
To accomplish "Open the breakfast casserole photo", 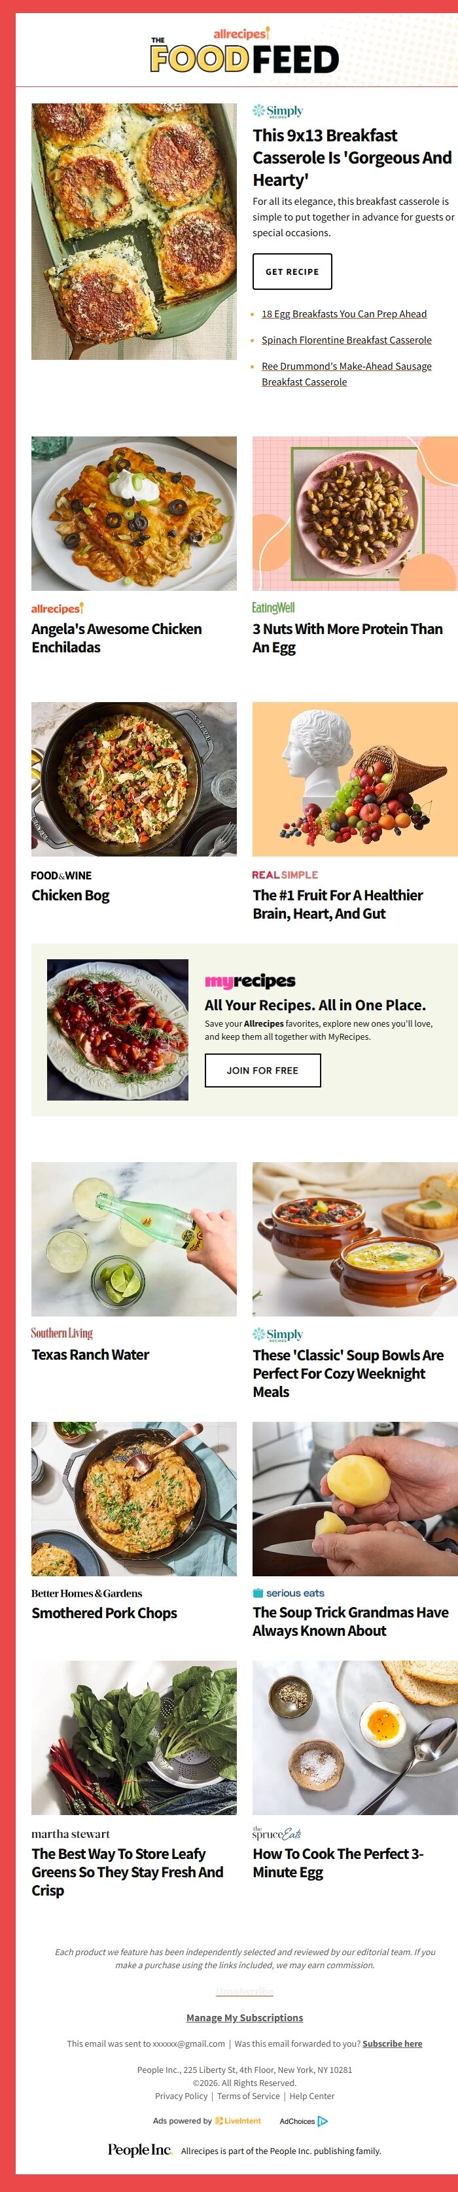I will coord(133,232).
